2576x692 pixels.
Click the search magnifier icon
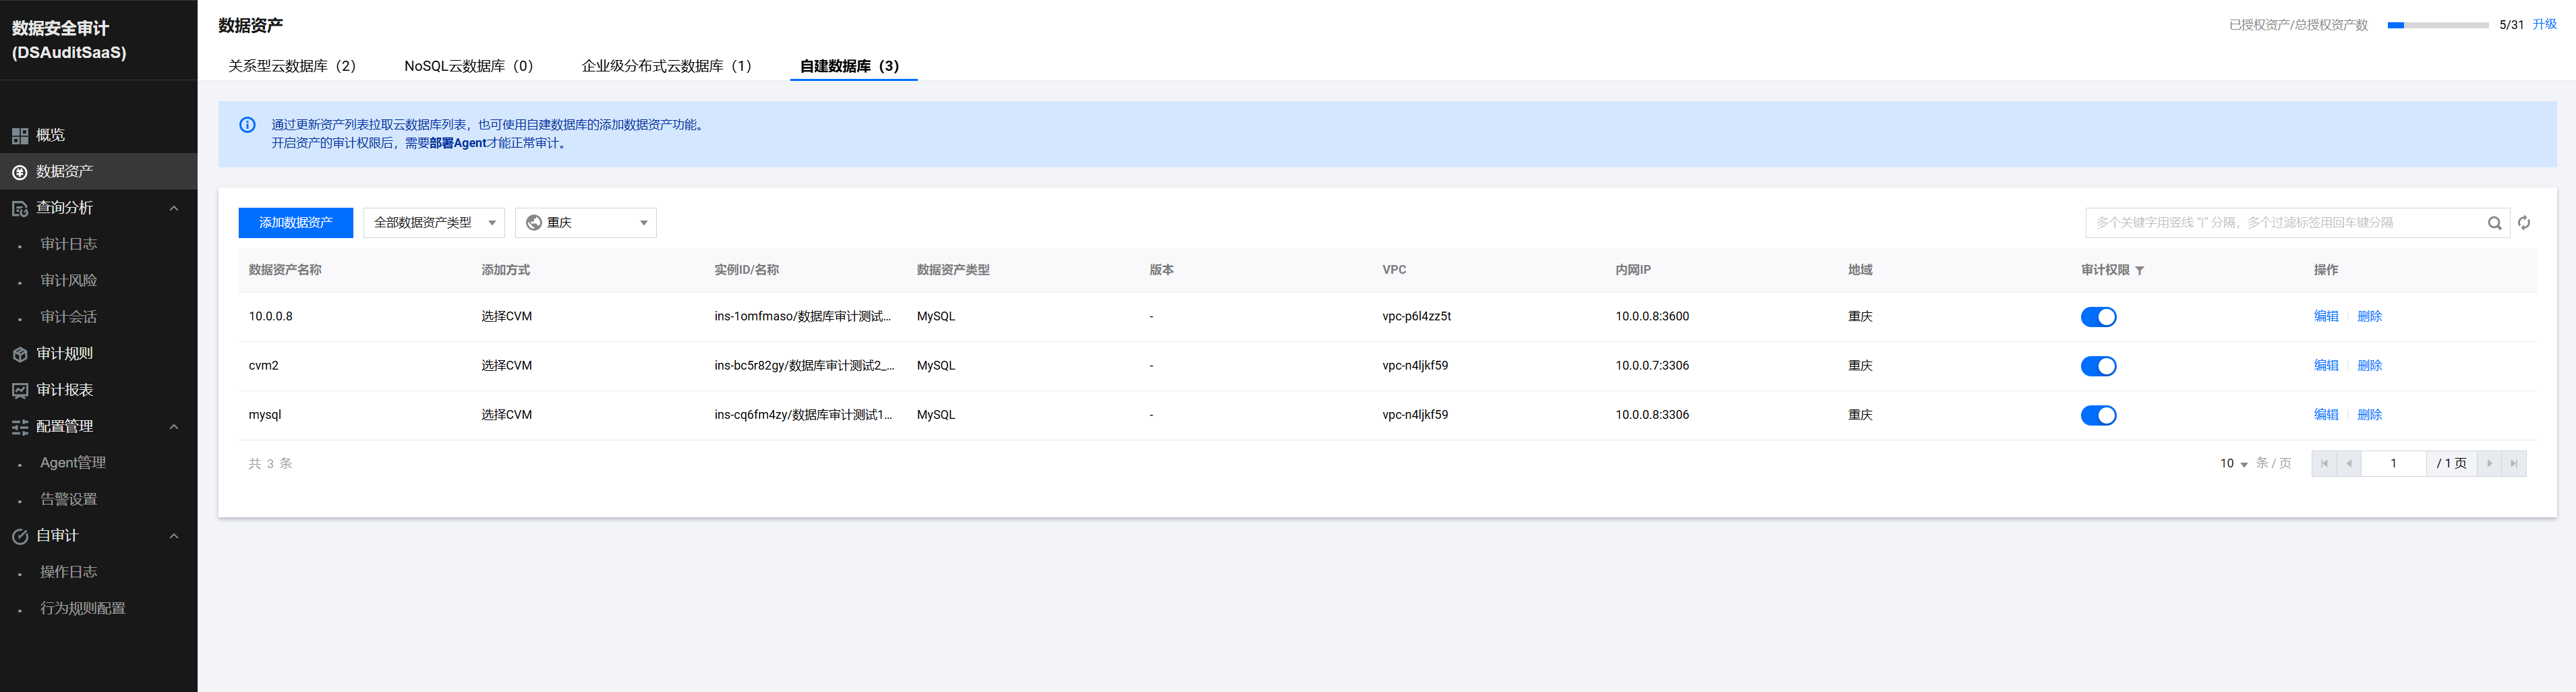[2494, 223]
